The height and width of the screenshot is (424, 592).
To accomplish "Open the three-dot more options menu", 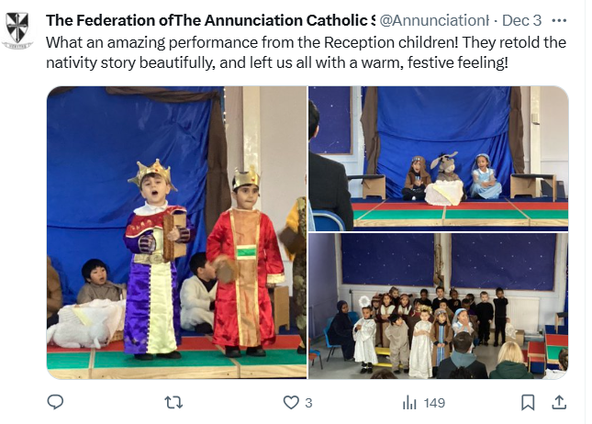I will click(559, 20).
